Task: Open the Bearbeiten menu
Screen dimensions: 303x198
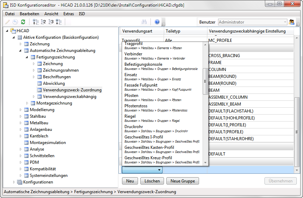Action: click(x=29, y=14)
